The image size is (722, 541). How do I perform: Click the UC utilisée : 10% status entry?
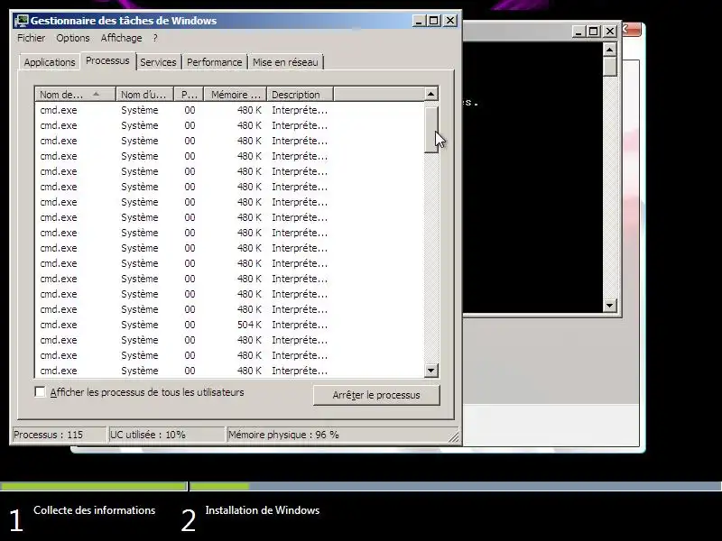pyautogui.click(x=166, y=435)
